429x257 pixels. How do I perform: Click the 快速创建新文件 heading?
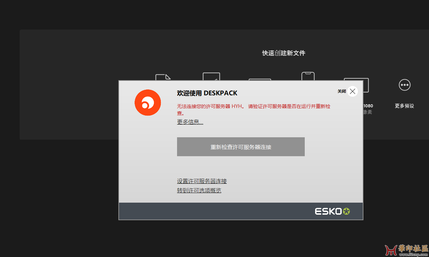[284, 53]
